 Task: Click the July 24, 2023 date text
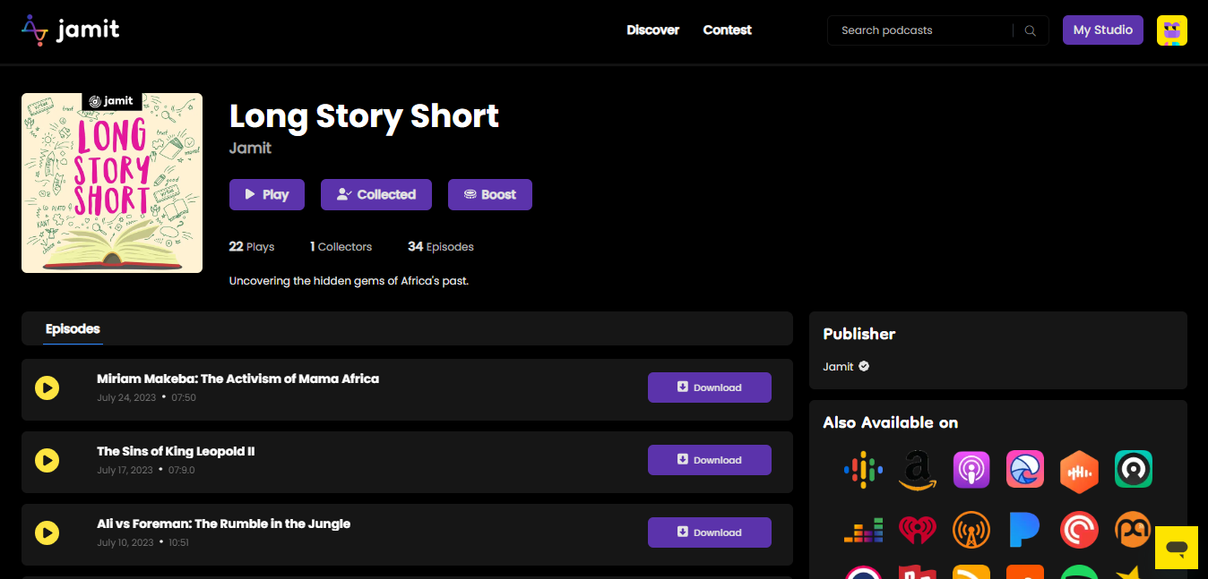point(126,397)
